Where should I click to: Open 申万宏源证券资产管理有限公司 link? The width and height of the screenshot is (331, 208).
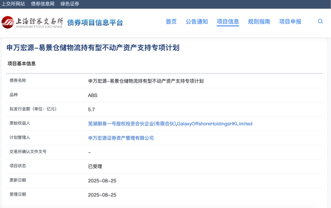(121, 138)
